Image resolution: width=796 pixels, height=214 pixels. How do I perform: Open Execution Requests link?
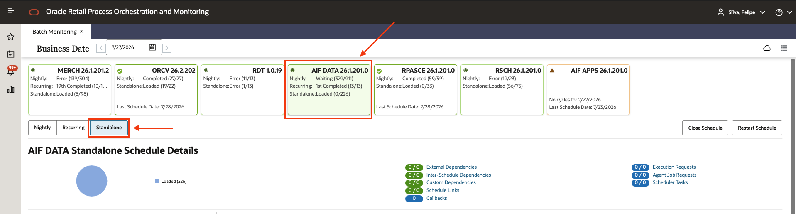click(674, 167)
